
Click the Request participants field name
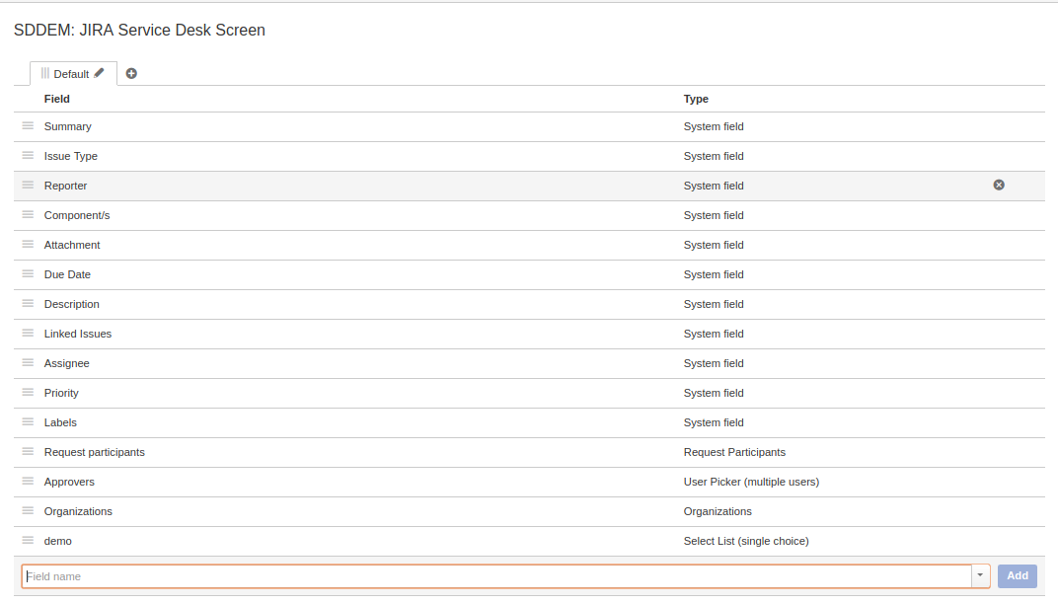95,452
